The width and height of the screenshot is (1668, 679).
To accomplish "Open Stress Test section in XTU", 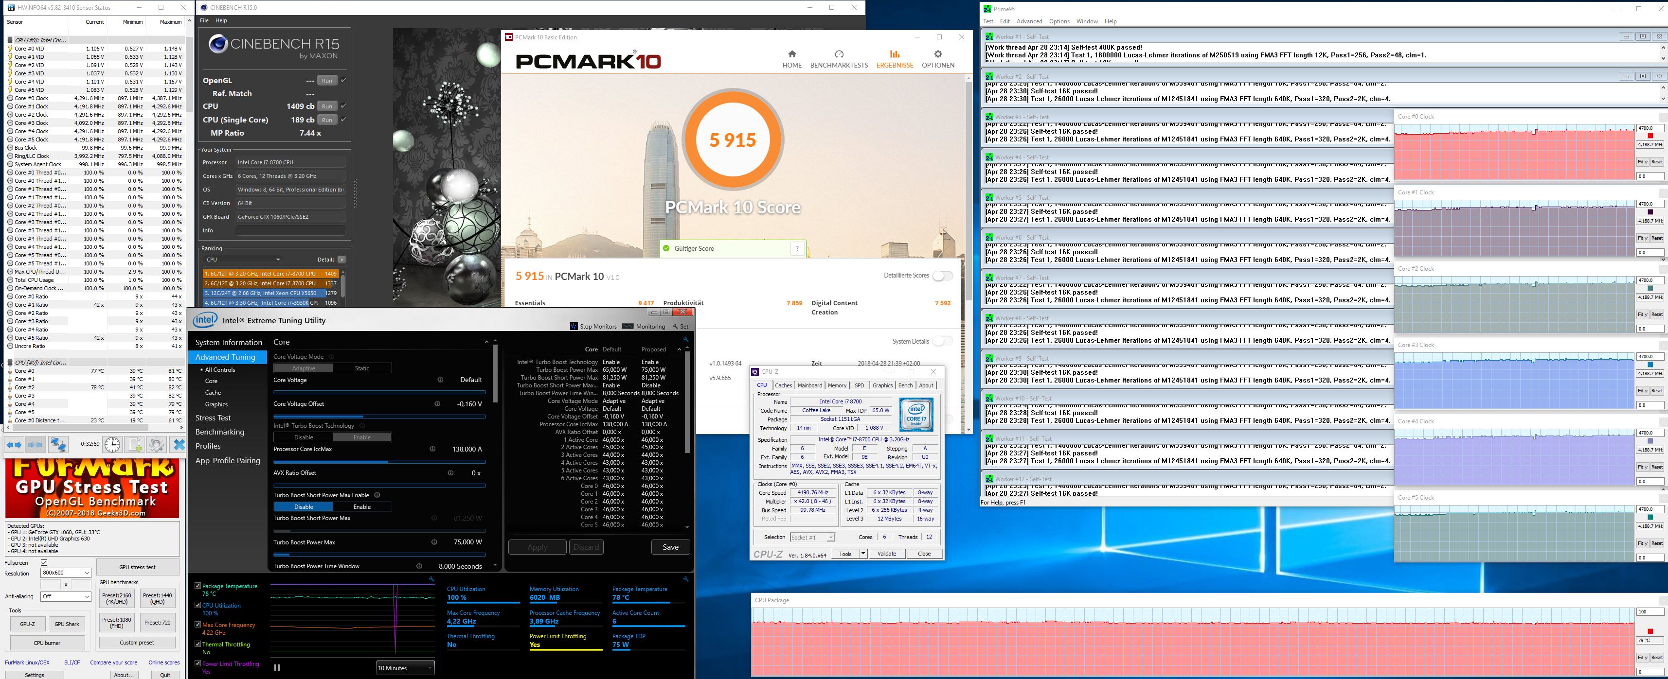I will click(x=213, y=418).
